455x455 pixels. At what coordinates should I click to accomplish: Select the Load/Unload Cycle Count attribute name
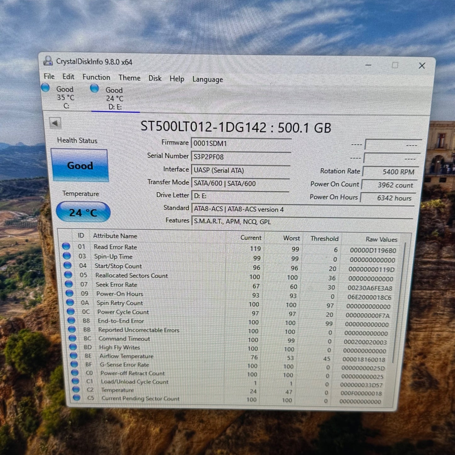tap(134, 382)
